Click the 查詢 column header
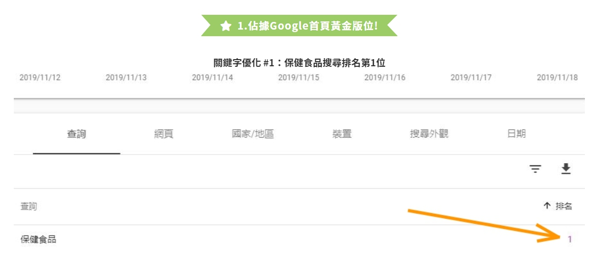This screenshot has width=590, height=259. (x=29, y=206)
